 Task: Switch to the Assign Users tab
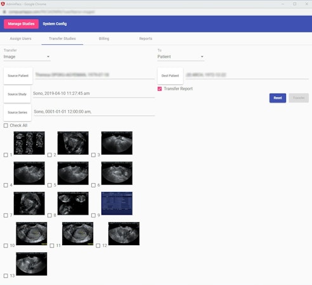[x=20, y=39]
